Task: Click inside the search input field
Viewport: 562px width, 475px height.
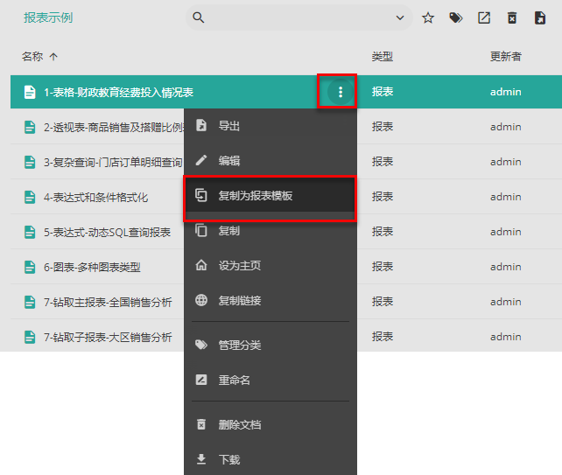Action: 299,17
